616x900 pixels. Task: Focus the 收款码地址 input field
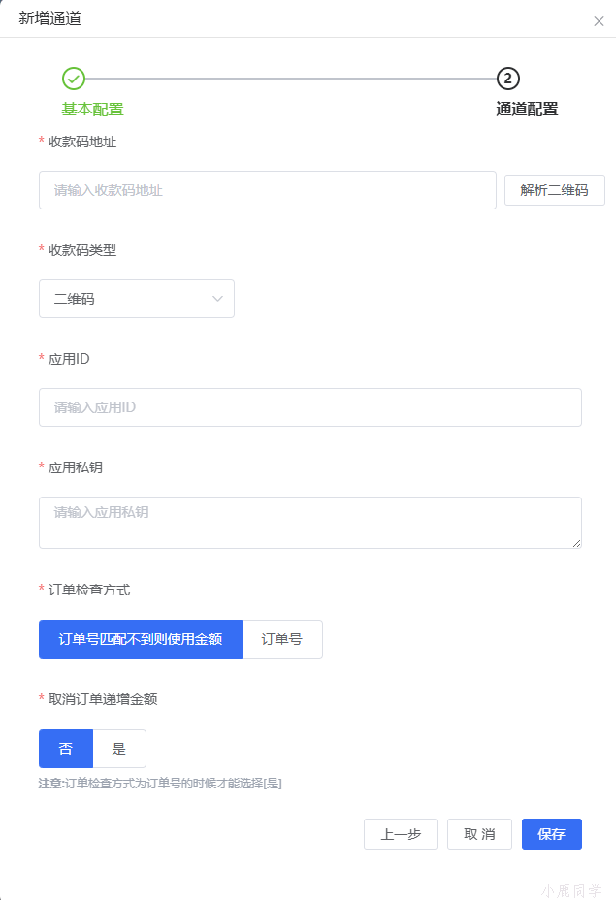tap(267, 190)
